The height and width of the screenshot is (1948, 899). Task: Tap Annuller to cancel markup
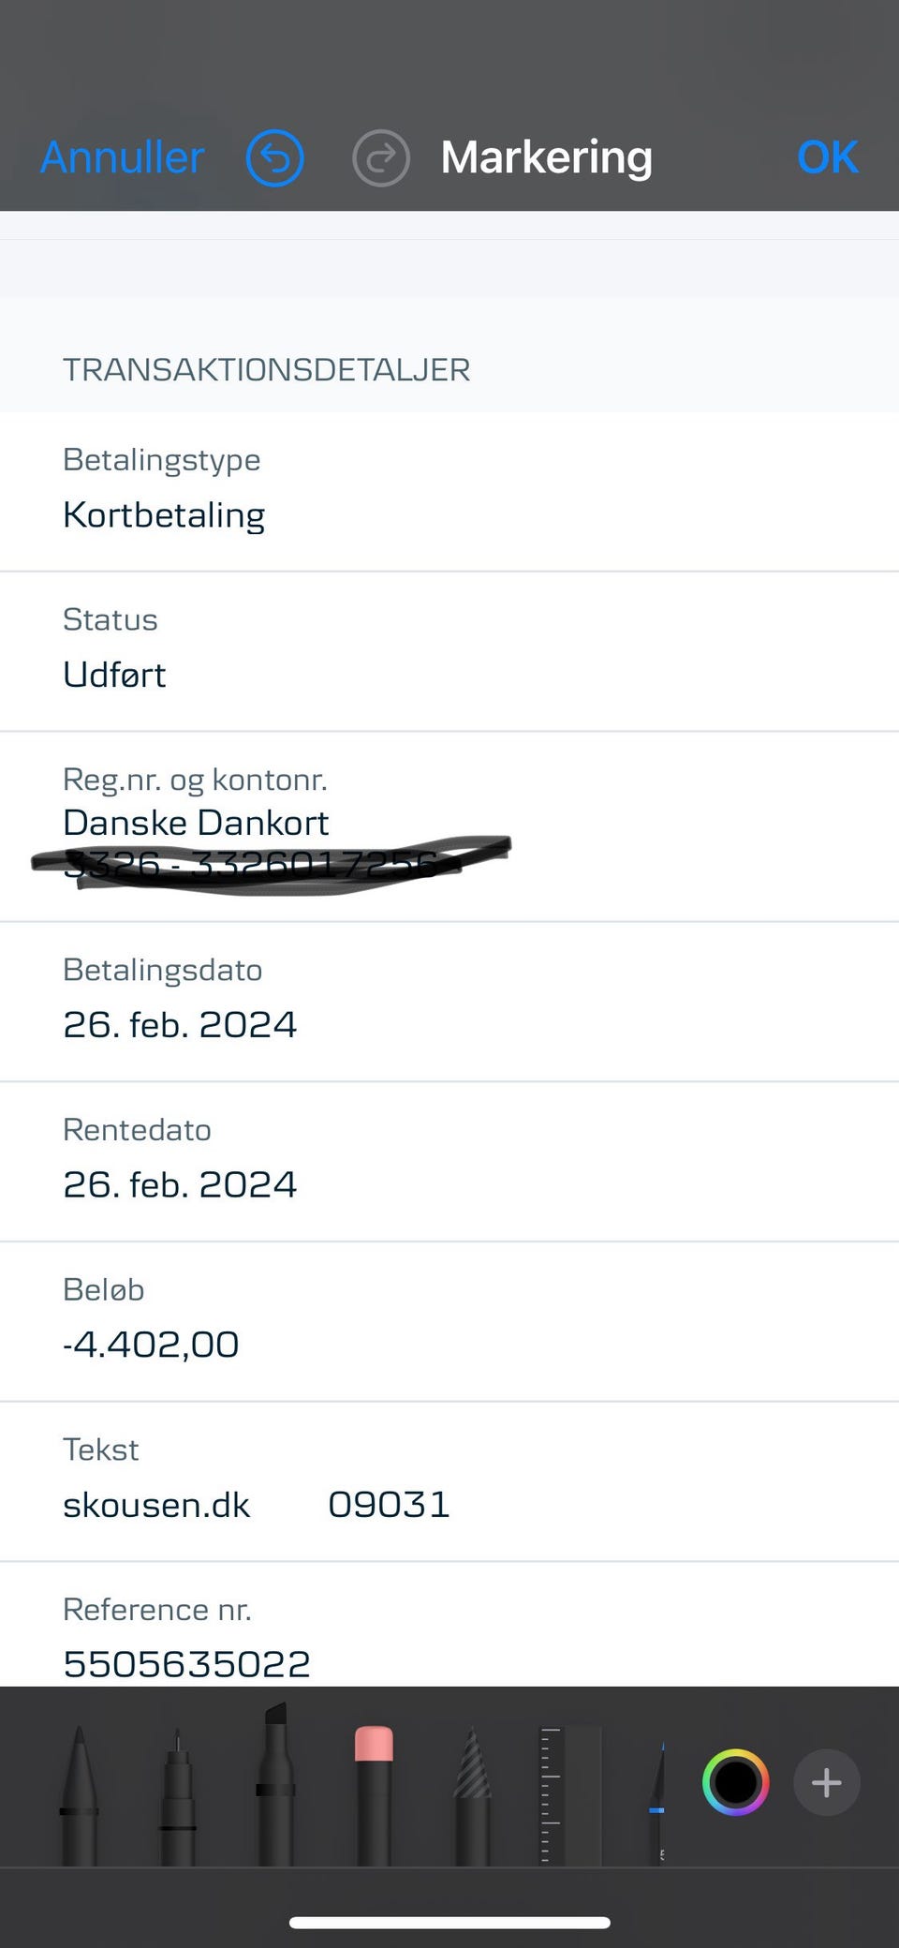coord(123,157)
